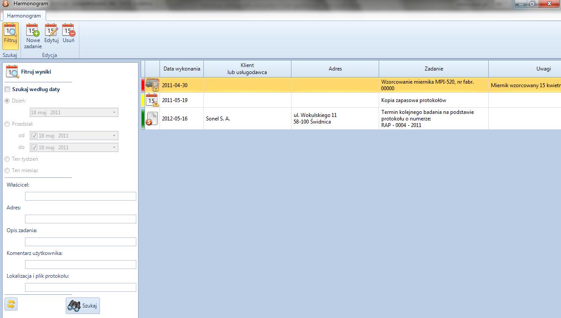The height and width of the screenshot is (318, 561).
Task: Choose the Ten tydzień radio option
Action: [x=7, y=159]
